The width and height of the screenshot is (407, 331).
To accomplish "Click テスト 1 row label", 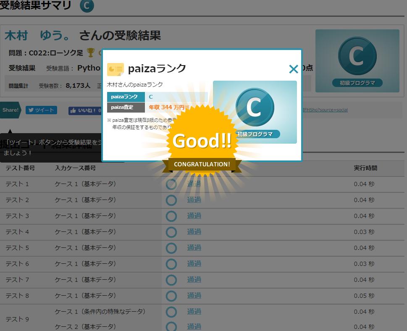I will 17,184.
